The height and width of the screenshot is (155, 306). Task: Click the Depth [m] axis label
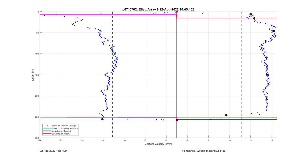pos(33,75)
